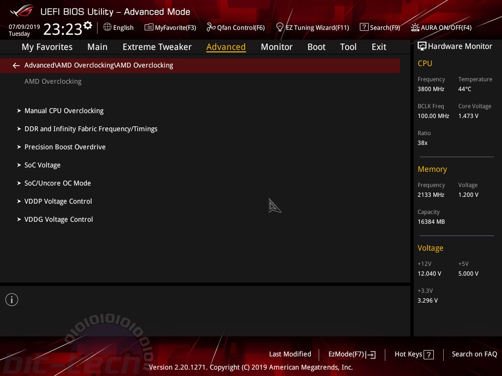502x376 pixels.
Task: Click the date 07/09/2019
Action: pyautogui.click(x=25, y=27)
